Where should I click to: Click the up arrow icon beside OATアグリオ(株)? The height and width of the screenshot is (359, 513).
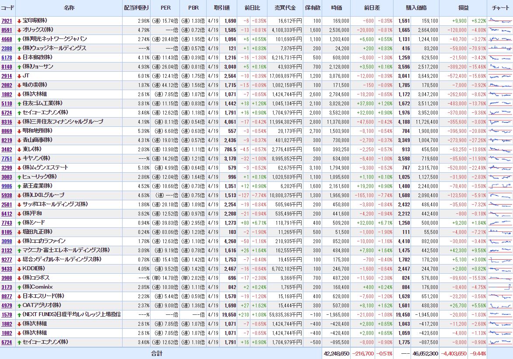point(19,306)
